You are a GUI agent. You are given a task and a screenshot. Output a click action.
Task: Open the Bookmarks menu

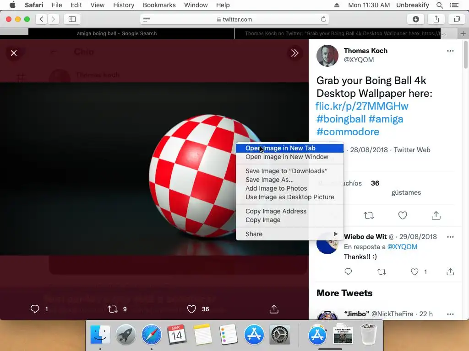[159, 5]
